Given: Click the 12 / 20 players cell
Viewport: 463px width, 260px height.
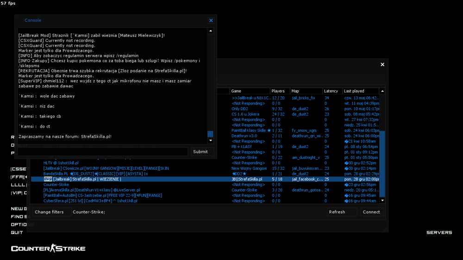Looking at the screenshot, I should pos(278,98).
